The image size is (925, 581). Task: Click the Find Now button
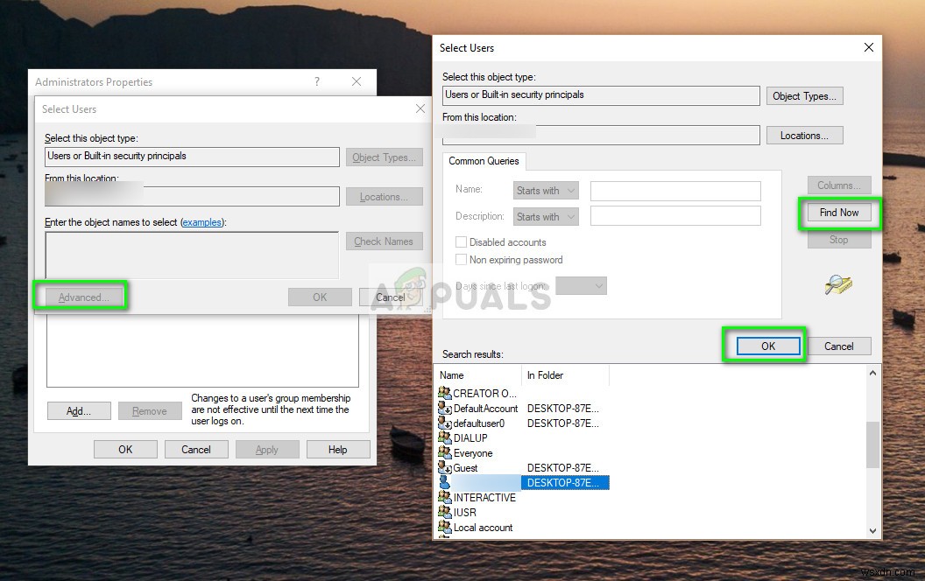click(838, 212)
